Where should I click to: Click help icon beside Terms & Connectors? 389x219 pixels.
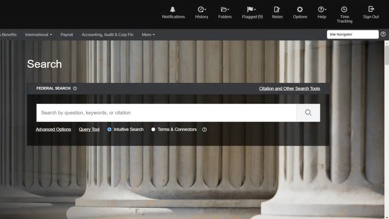(x=204, y=130)
